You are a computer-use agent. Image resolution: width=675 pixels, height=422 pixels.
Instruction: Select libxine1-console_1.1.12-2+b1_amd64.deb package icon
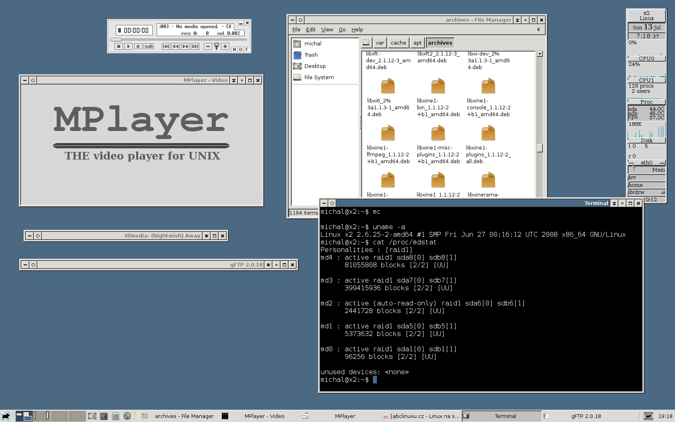pos(488,86)
